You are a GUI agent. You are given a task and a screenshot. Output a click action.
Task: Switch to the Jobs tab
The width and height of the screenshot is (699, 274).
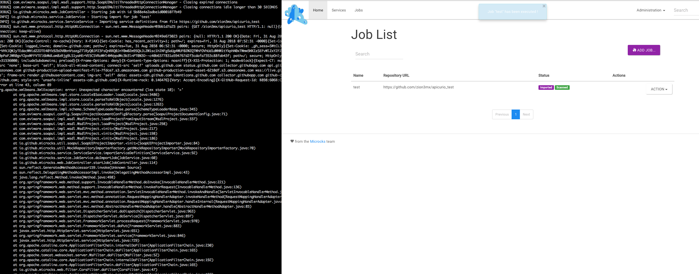(x=359, y=10)
